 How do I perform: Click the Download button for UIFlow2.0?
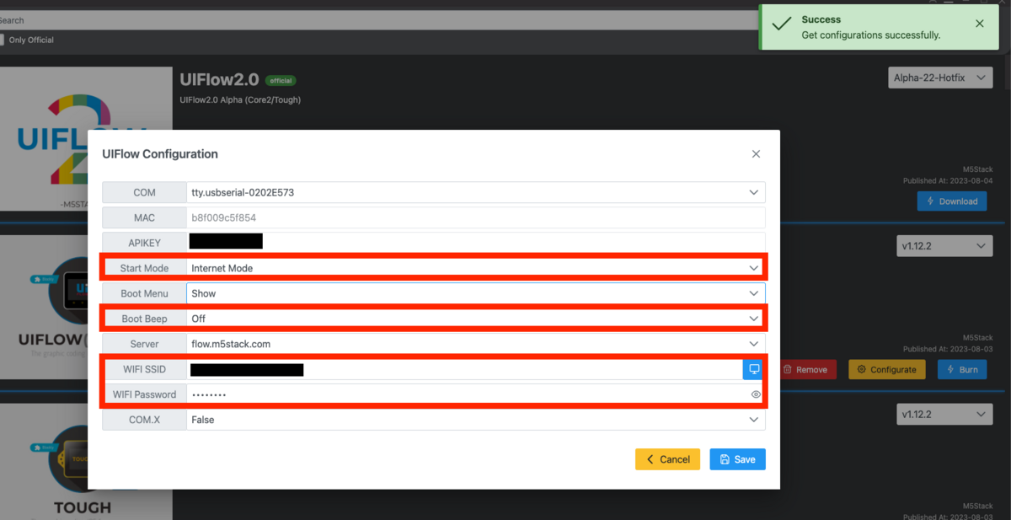pyautogui.click(x=952, y=201)
